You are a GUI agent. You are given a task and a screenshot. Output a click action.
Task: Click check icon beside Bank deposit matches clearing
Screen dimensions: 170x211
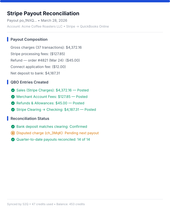[x=13, y=127]
